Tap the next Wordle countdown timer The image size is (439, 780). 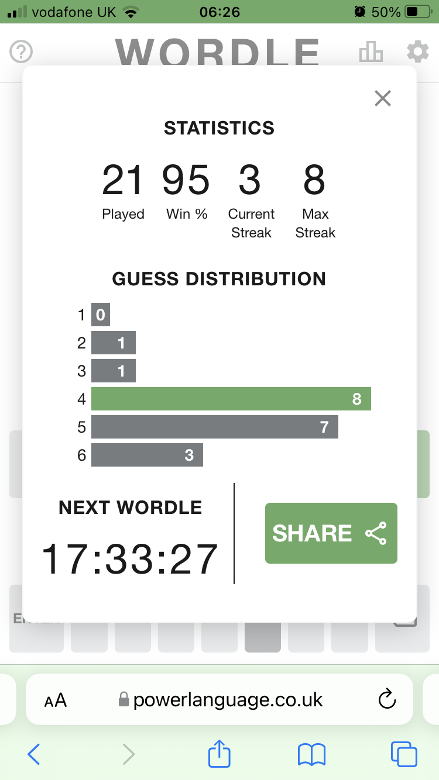[x=130, y=560]
